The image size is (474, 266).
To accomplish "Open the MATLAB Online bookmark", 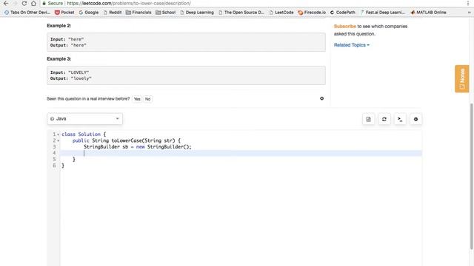I will tap(428, 13).
